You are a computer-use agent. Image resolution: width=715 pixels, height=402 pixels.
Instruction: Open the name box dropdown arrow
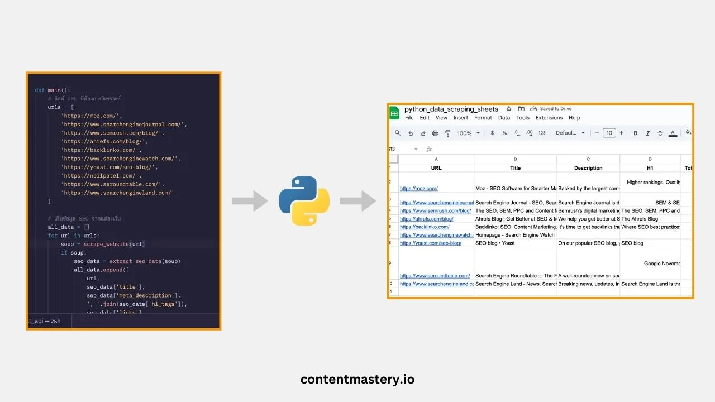[416, 149]
